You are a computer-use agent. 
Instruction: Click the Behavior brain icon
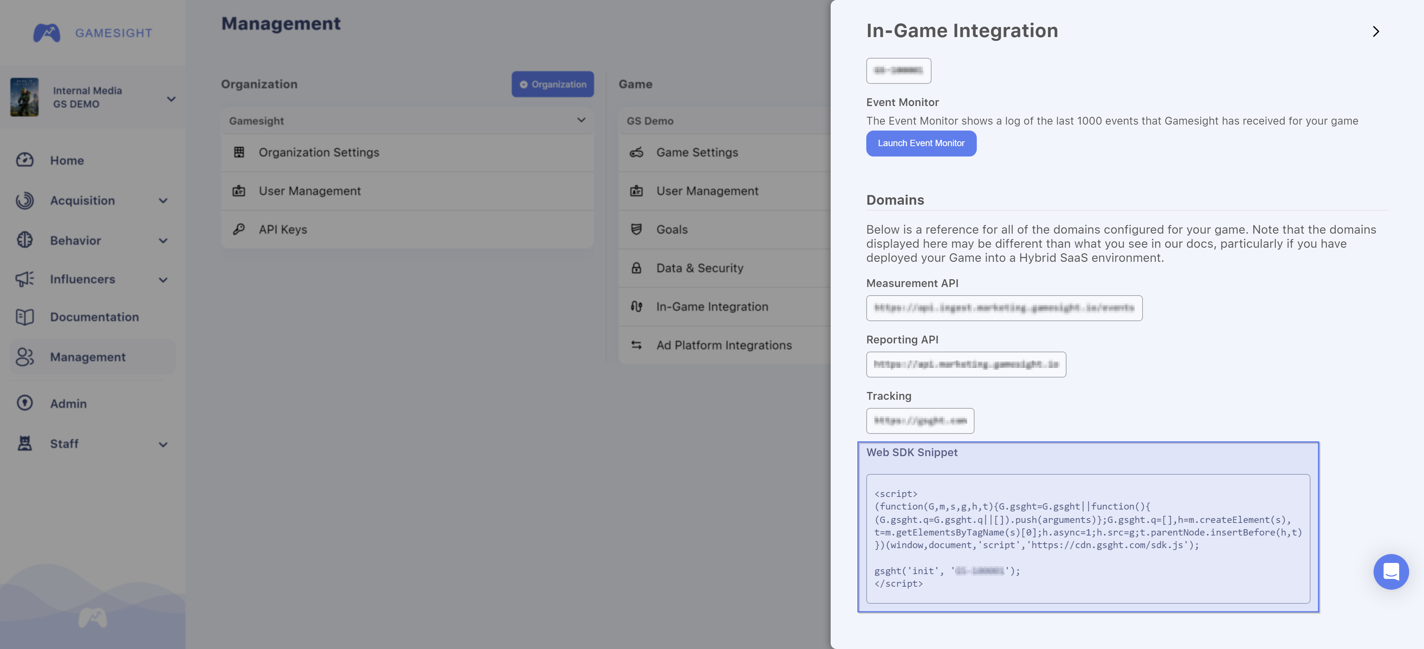click(24, 240)
